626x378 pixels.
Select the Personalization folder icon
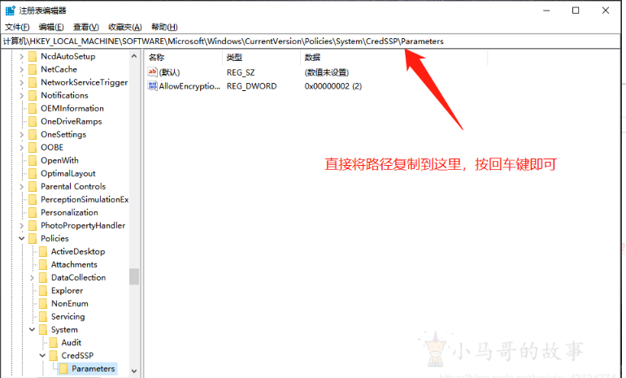tap(33, 213)
